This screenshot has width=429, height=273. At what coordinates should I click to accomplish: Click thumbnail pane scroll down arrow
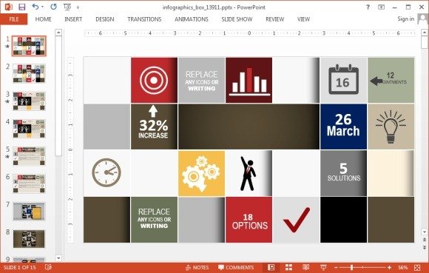tap(58, 257)
